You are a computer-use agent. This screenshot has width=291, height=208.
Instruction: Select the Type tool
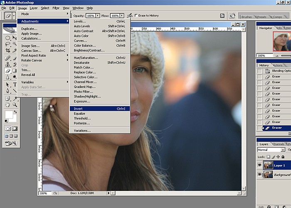15,85
